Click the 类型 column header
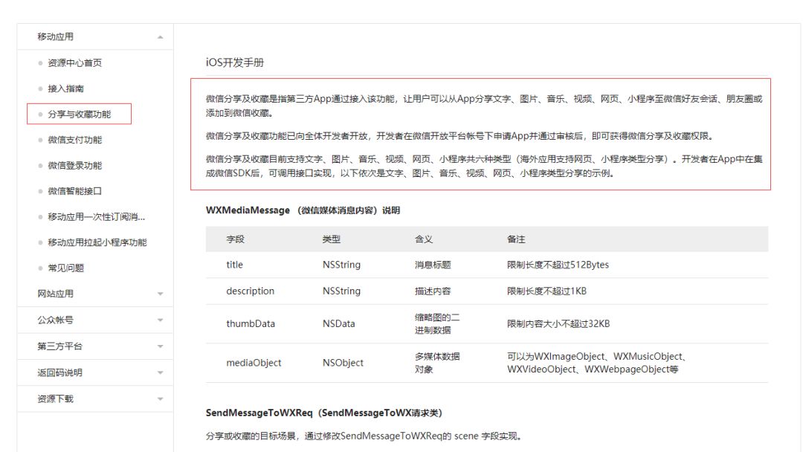This screenshot has width=803, height=452. [x=332, y=239]
